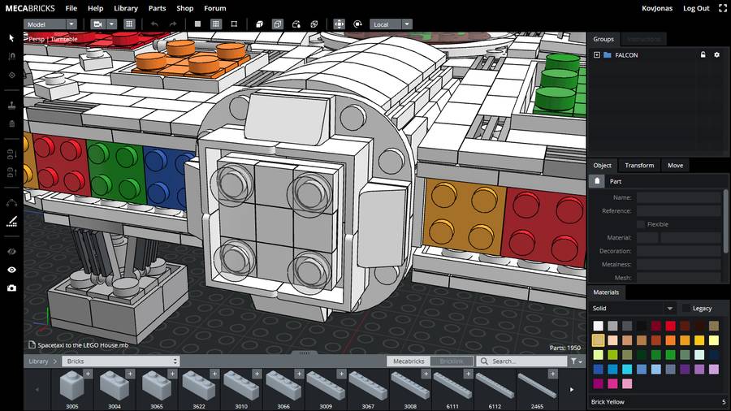The image size is (731, 411).
Task: Select the rotate gizmo icon in toolbar
Action: [x=357, y=24]
